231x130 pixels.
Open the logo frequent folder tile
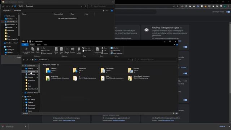112,78
